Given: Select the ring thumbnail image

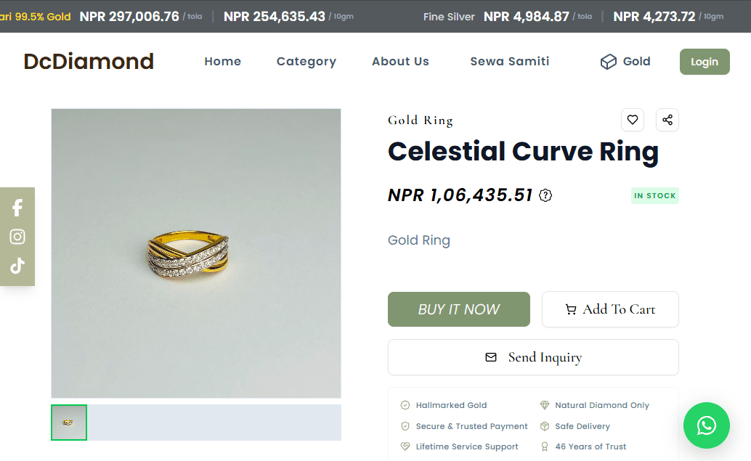Looking at the screenshot, I should (69, 423).
